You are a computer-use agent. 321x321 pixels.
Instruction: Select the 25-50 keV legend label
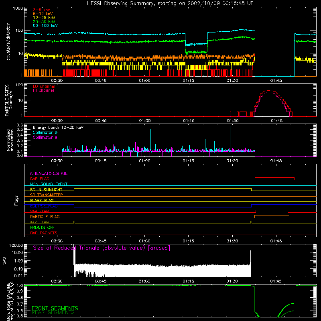(44, 22)
